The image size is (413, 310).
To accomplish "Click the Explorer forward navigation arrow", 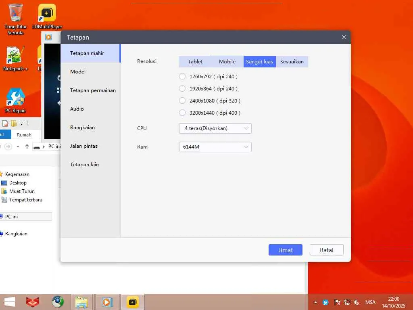I will 8,146.
